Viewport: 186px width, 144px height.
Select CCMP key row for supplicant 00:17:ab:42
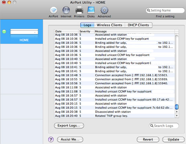point(115,100)
